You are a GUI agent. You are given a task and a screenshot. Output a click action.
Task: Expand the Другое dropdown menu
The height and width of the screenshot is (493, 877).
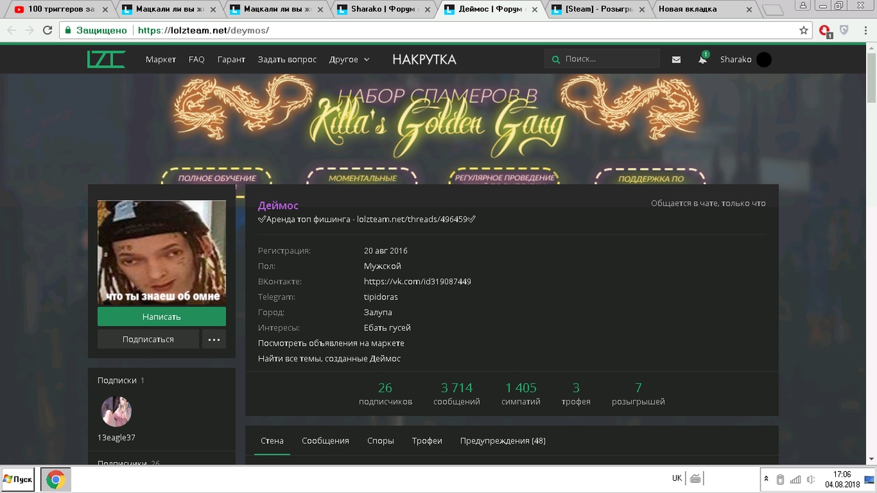[349, 60]
